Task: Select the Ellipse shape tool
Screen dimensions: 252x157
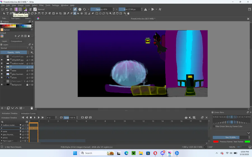Action: [29, 13]
